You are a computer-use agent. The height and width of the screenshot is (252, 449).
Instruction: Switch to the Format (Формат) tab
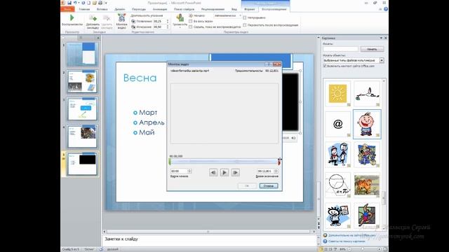[250, 9]
